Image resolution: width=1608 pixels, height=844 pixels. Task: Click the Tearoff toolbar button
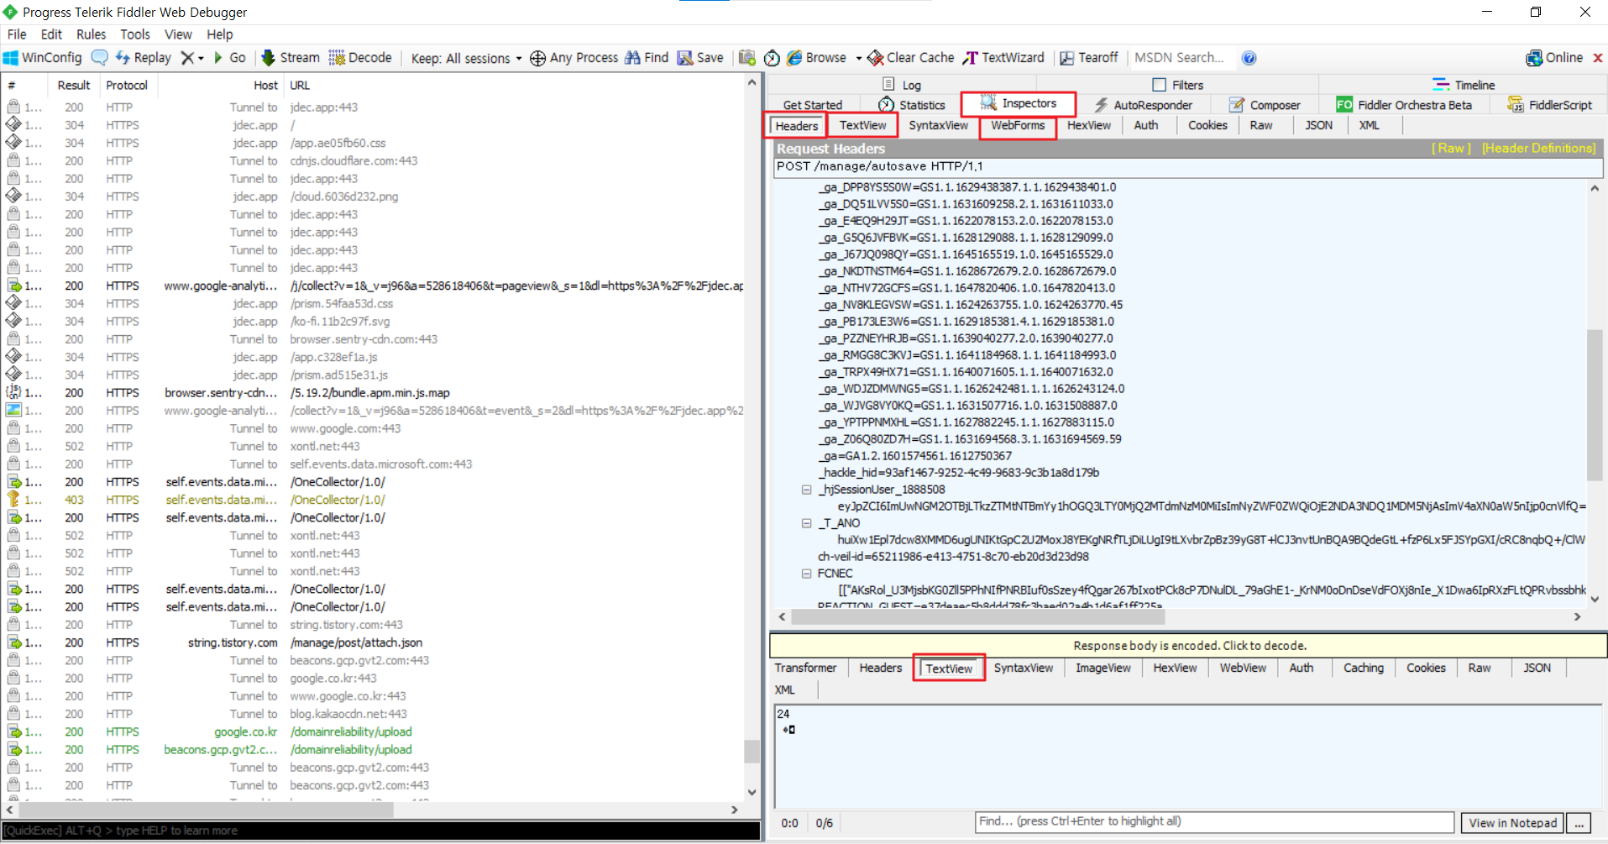[x=1089, y=58]
